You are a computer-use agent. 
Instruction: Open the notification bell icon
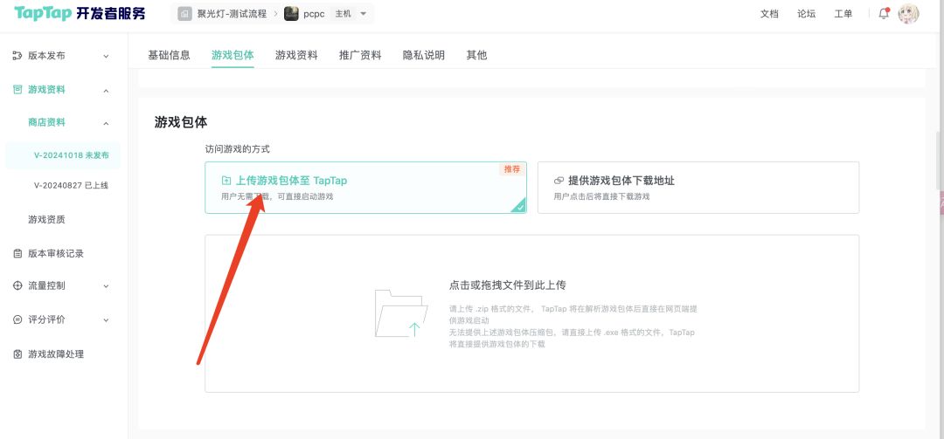[884, 13]
